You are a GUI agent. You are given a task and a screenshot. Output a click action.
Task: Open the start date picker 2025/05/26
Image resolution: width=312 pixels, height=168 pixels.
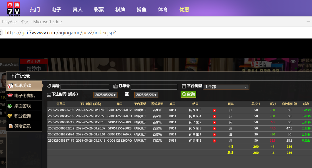105,95
